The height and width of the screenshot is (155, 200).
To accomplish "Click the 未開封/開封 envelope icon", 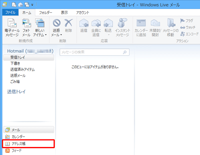I will click(155, 23).
